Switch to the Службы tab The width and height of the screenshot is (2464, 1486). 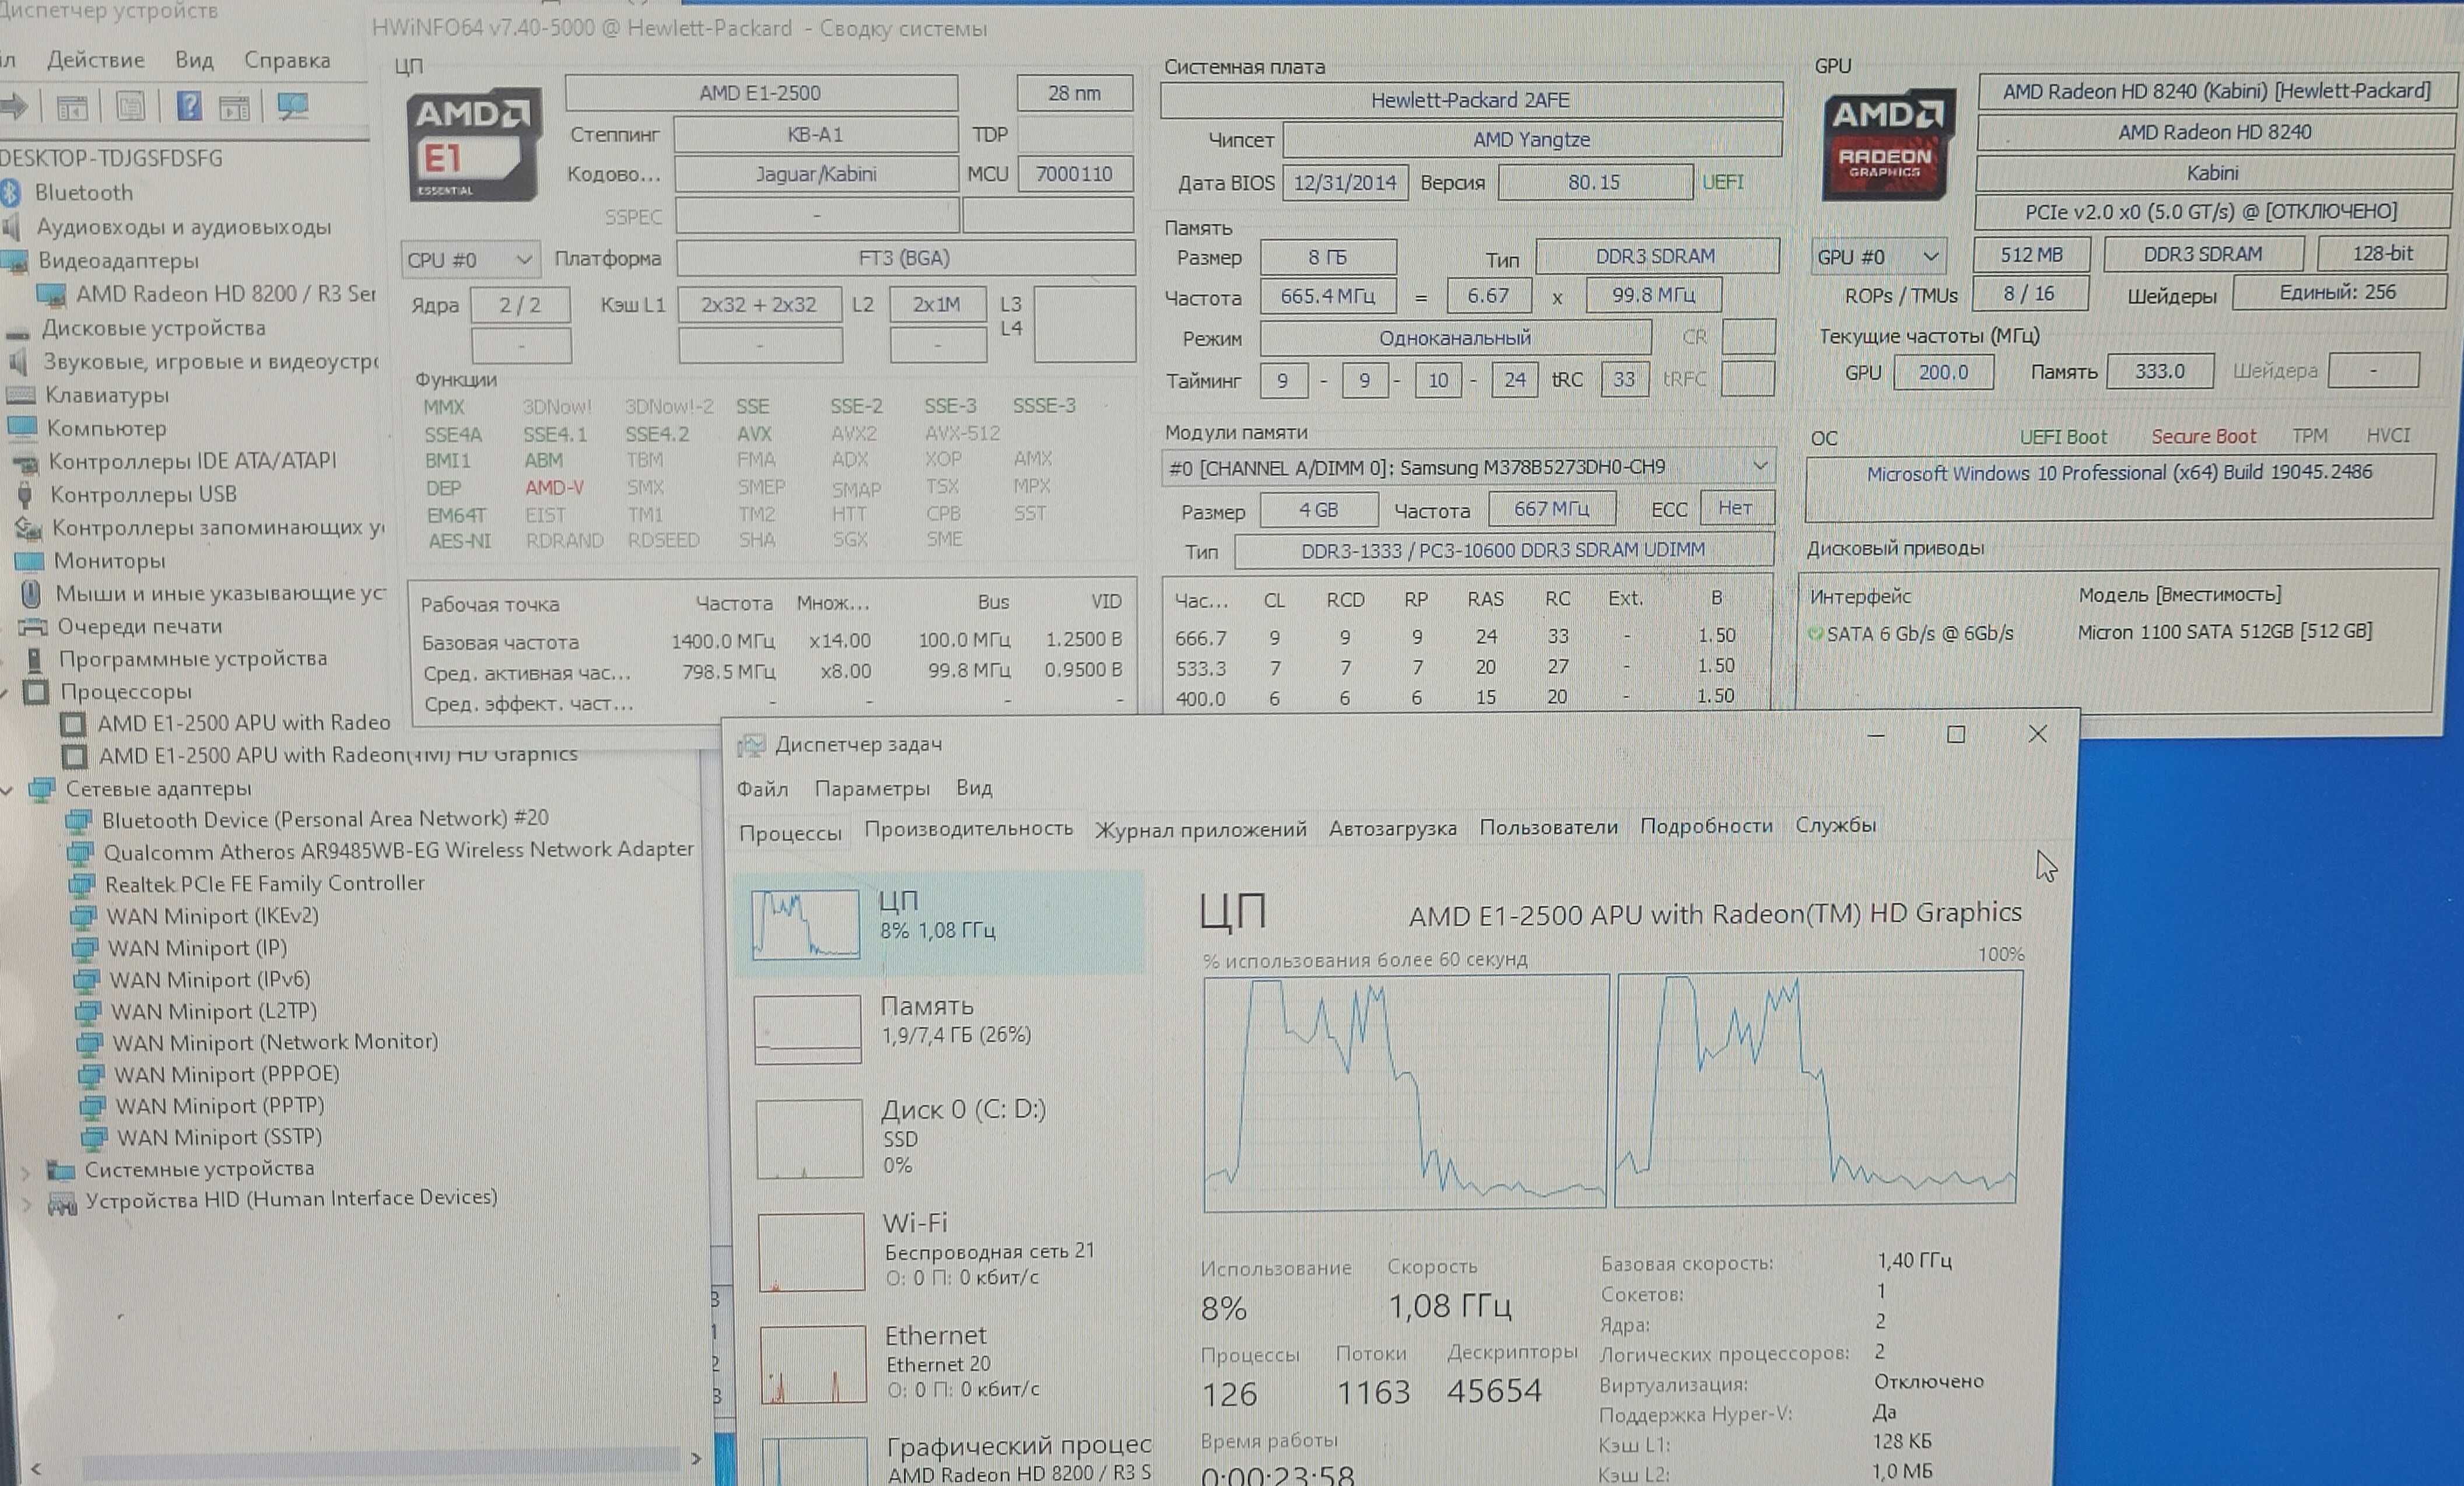coord(1835,825)
